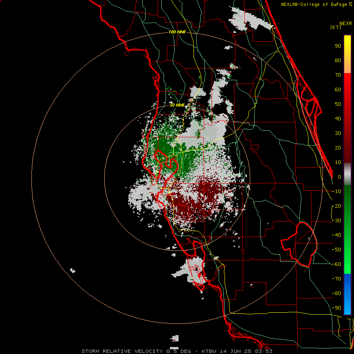Pick the yellow top band of velocity scale
The image size is (354, 354).
pyautogui.click(x=347, y=54)
